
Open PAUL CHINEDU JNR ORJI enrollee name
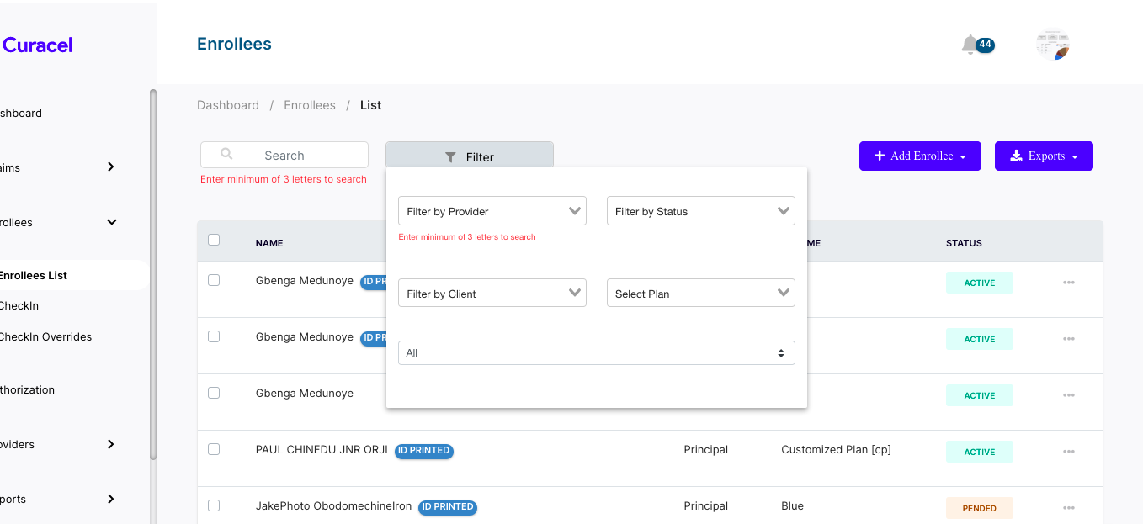coord(322,450)
